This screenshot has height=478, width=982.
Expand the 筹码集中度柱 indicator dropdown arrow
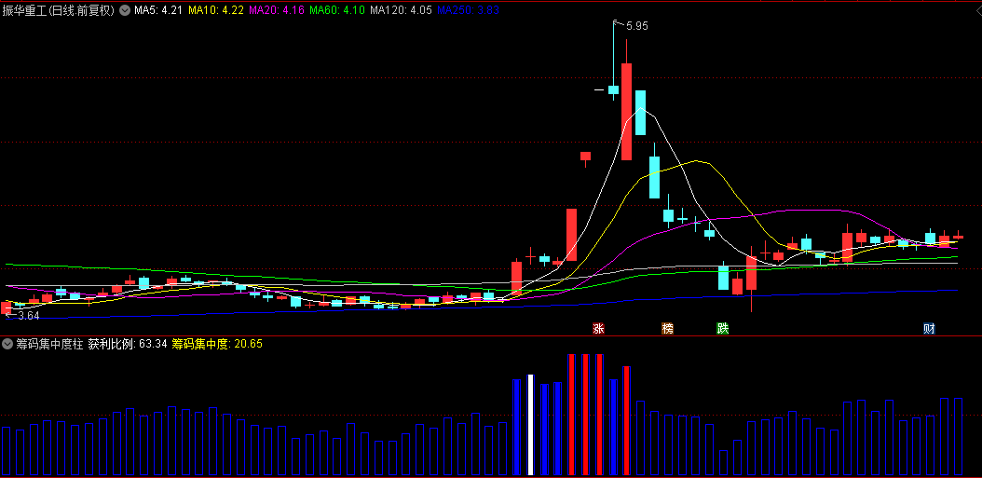pos(7,344)
